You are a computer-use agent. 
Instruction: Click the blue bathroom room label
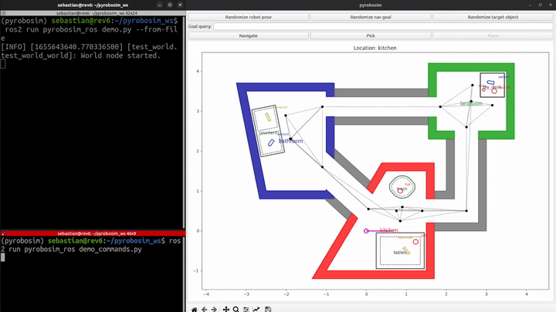[x=291, y=141]
